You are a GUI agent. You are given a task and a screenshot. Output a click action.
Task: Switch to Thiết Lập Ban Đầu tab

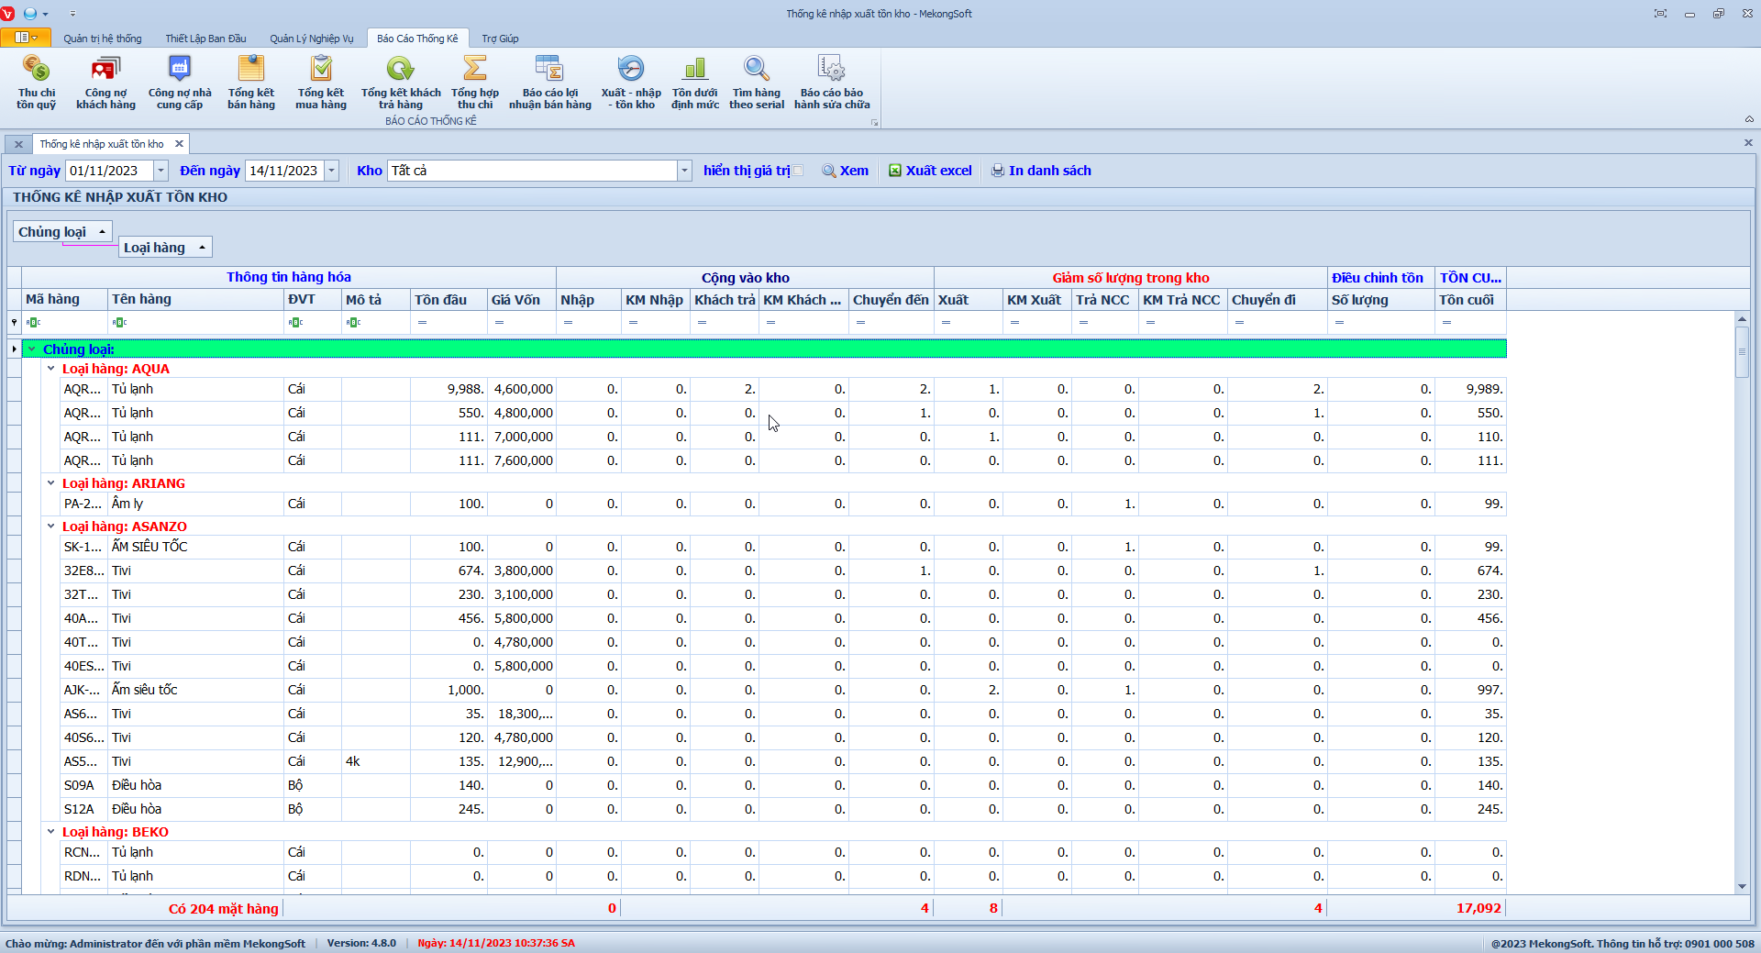tap(205, 39)
